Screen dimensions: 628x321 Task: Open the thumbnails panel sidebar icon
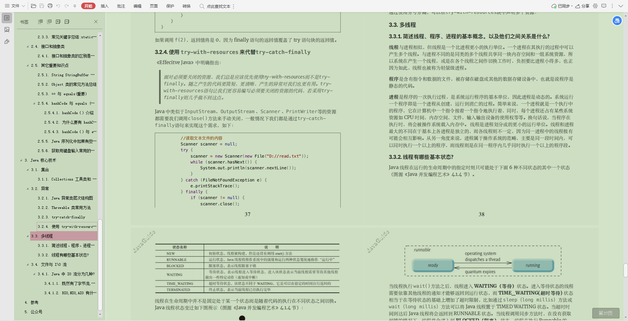7,30
